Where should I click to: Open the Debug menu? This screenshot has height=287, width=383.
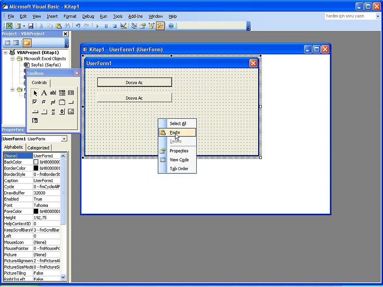88,16
